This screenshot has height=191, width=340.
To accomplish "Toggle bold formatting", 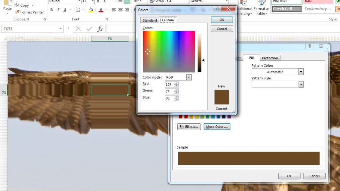I will (51, 10).
